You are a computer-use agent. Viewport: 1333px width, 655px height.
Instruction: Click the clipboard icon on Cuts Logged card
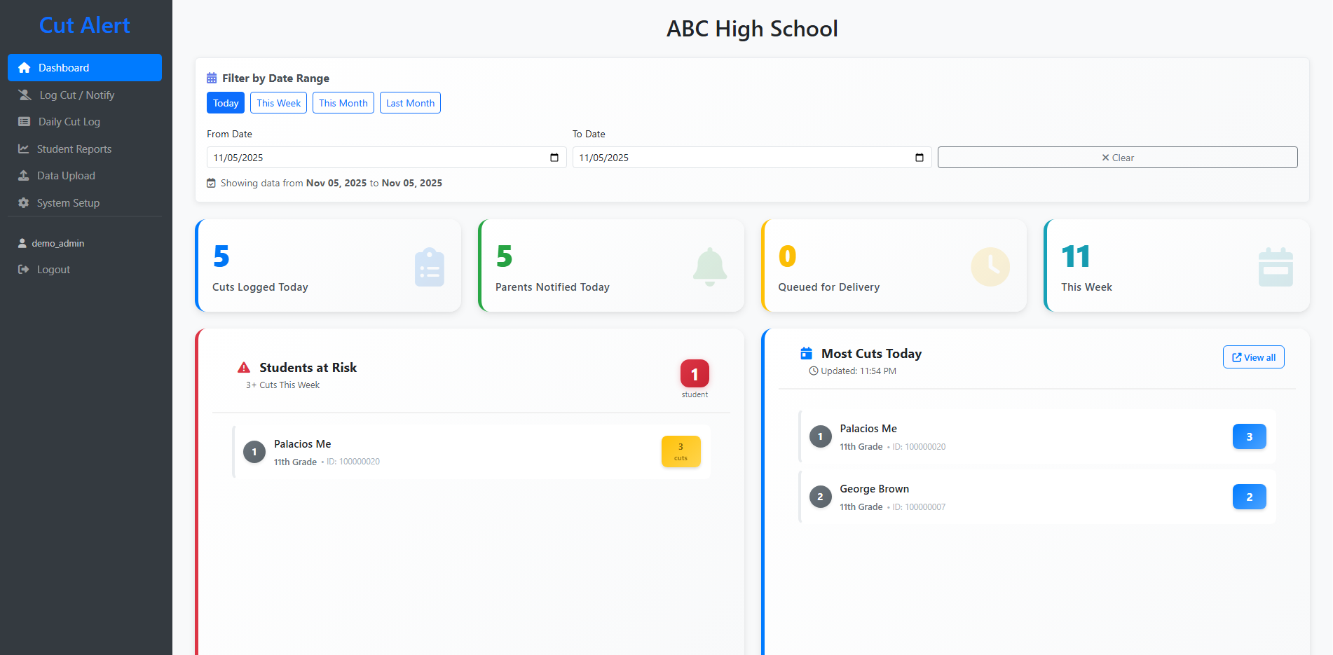point(429,266)
